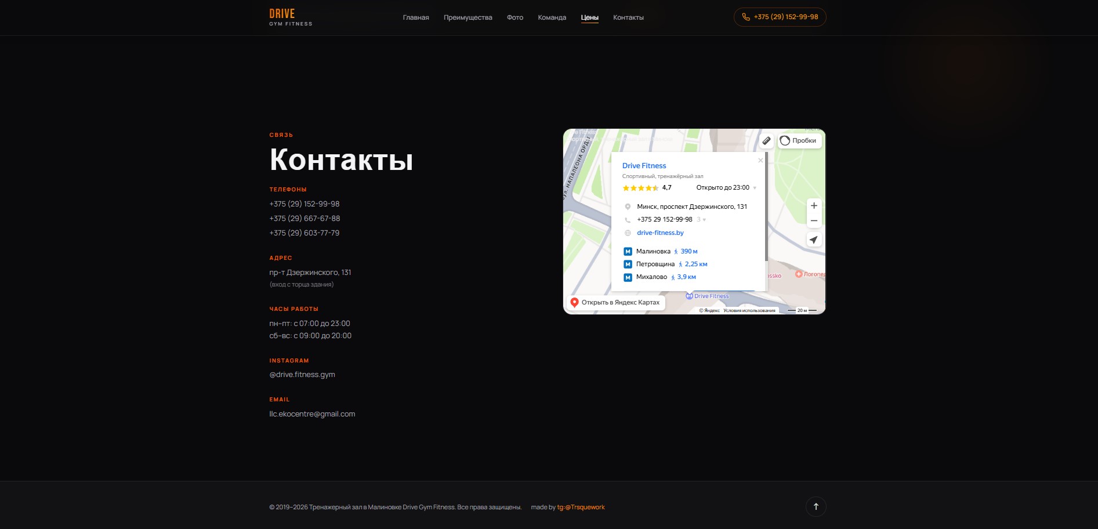Click Открыть в Яндекс Картах button
Viewport: 1098px width, 529px height.
pos(615,303)
